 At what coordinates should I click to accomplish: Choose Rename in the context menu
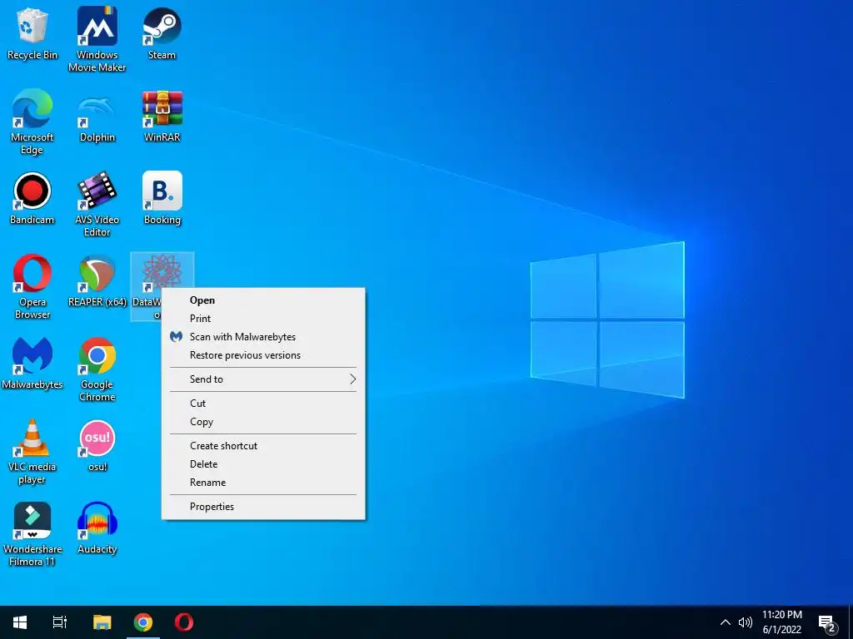click(263, 483)
